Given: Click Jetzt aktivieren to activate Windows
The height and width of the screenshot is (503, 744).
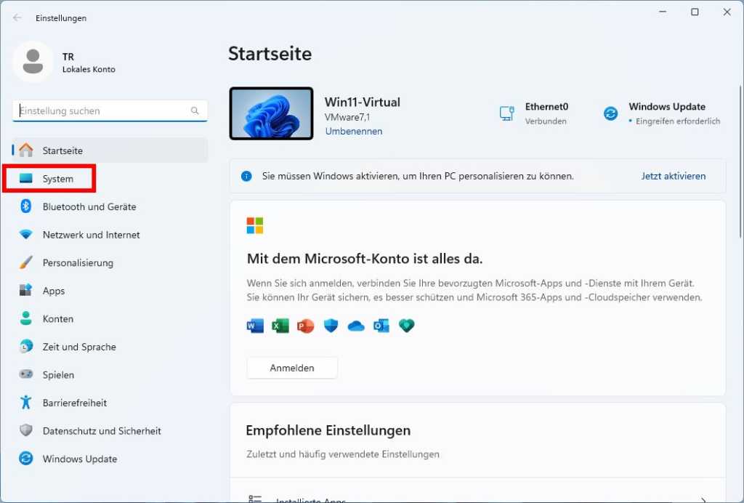Looking at the screenshot, I should [673, 176].
